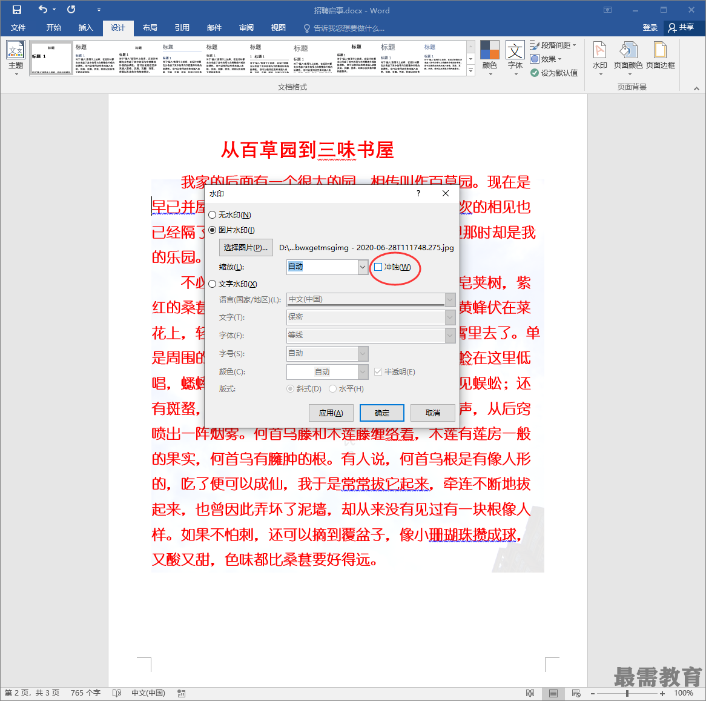Click the zoom slider handle

(x=627, y=693)
